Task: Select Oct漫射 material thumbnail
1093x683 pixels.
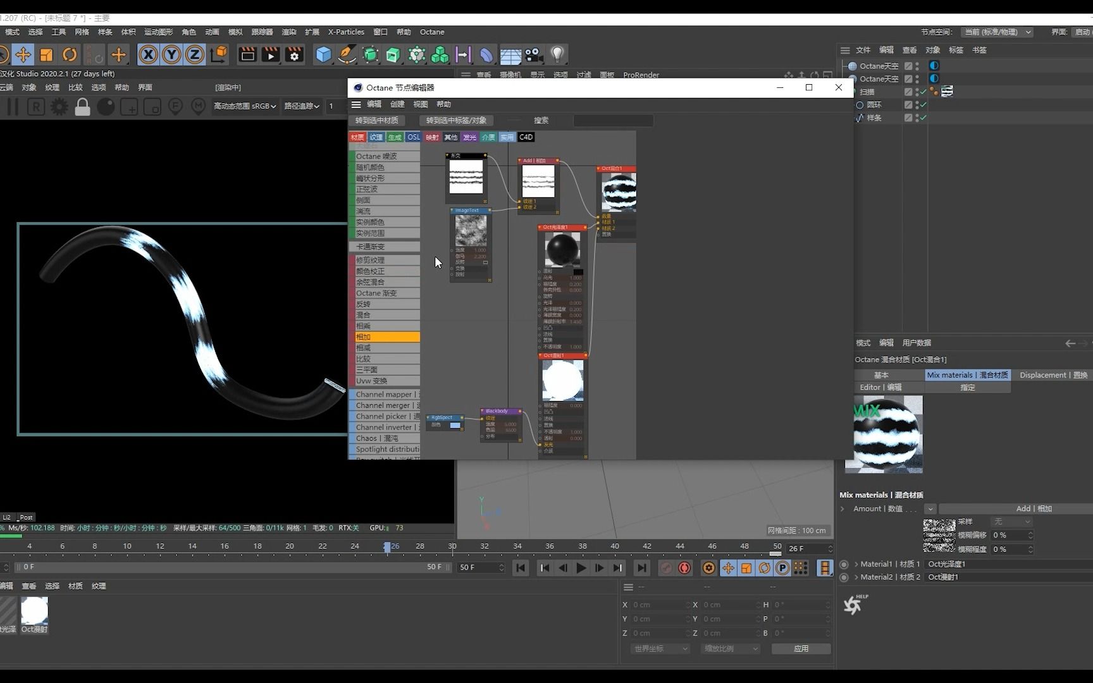Action: coord(34,611)
